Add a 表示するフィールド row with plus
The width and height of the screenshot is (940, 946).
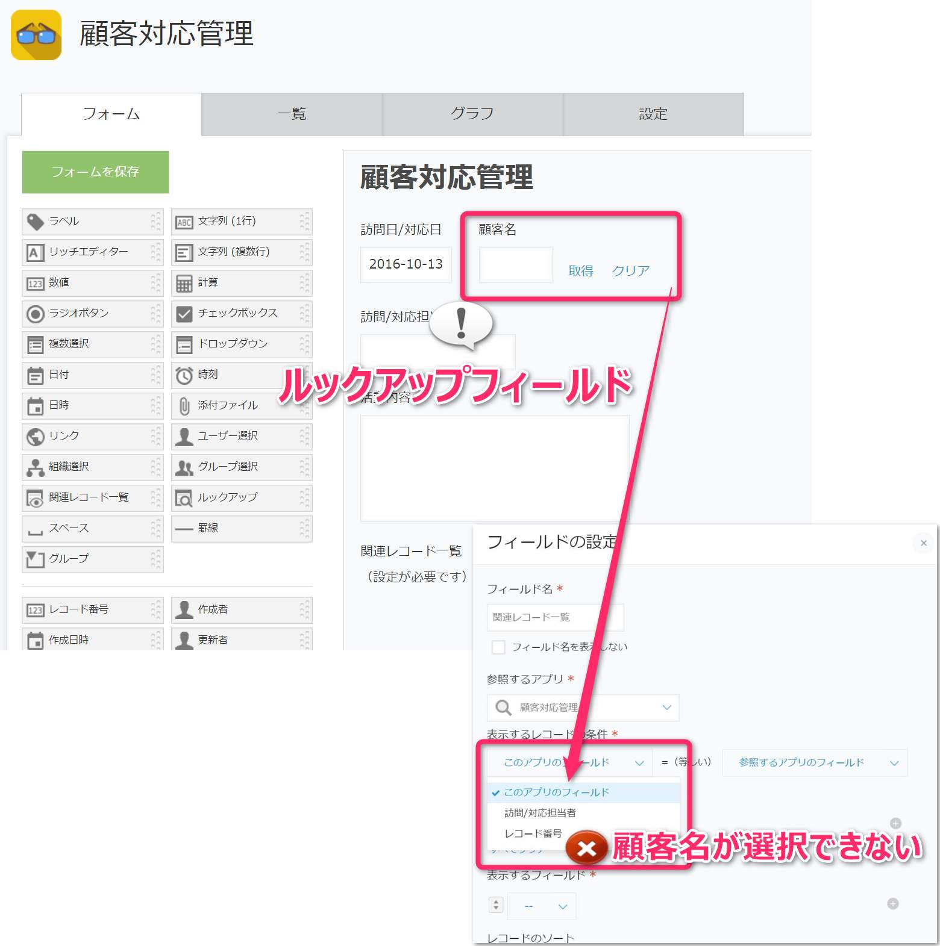893,904
